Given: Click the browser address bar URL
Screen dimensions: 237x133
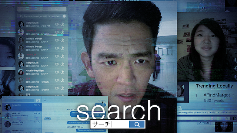Looking at the screenshot, I should [207, 112].
